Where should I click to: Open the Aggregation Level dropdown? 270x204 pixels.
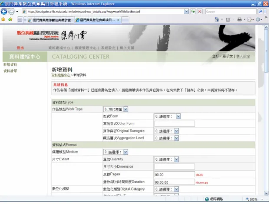(x=167, y=138)
